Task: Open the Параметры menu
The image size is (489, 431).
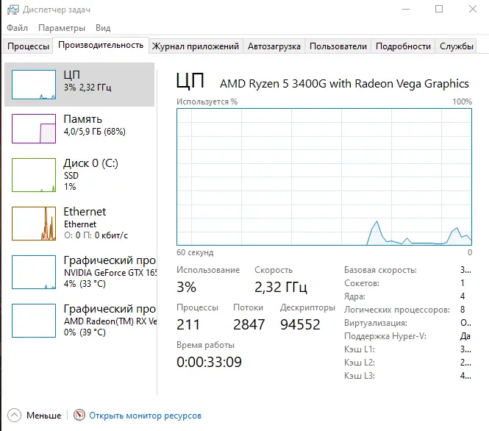Action: 62,28
